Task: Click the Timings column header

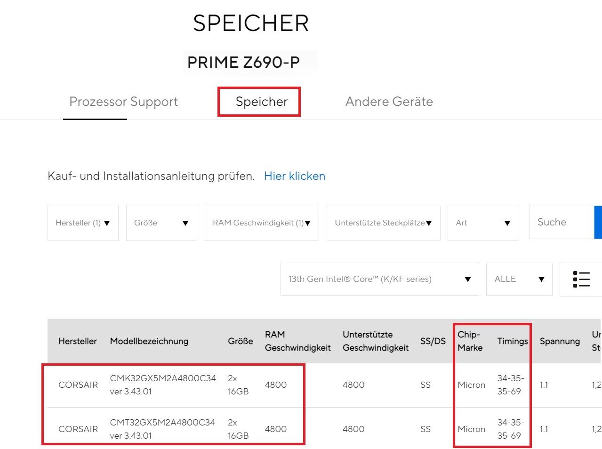Action: pyautogui.click(x=512, y=341)
